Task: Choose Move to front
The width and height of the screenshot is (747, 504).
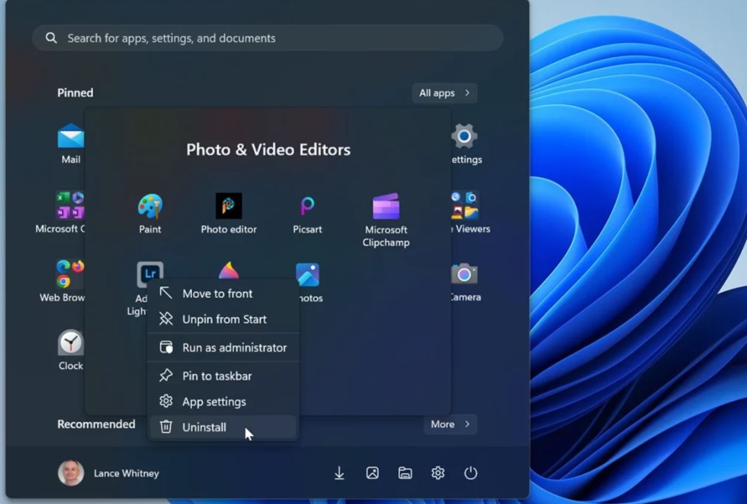Action: 223,294
